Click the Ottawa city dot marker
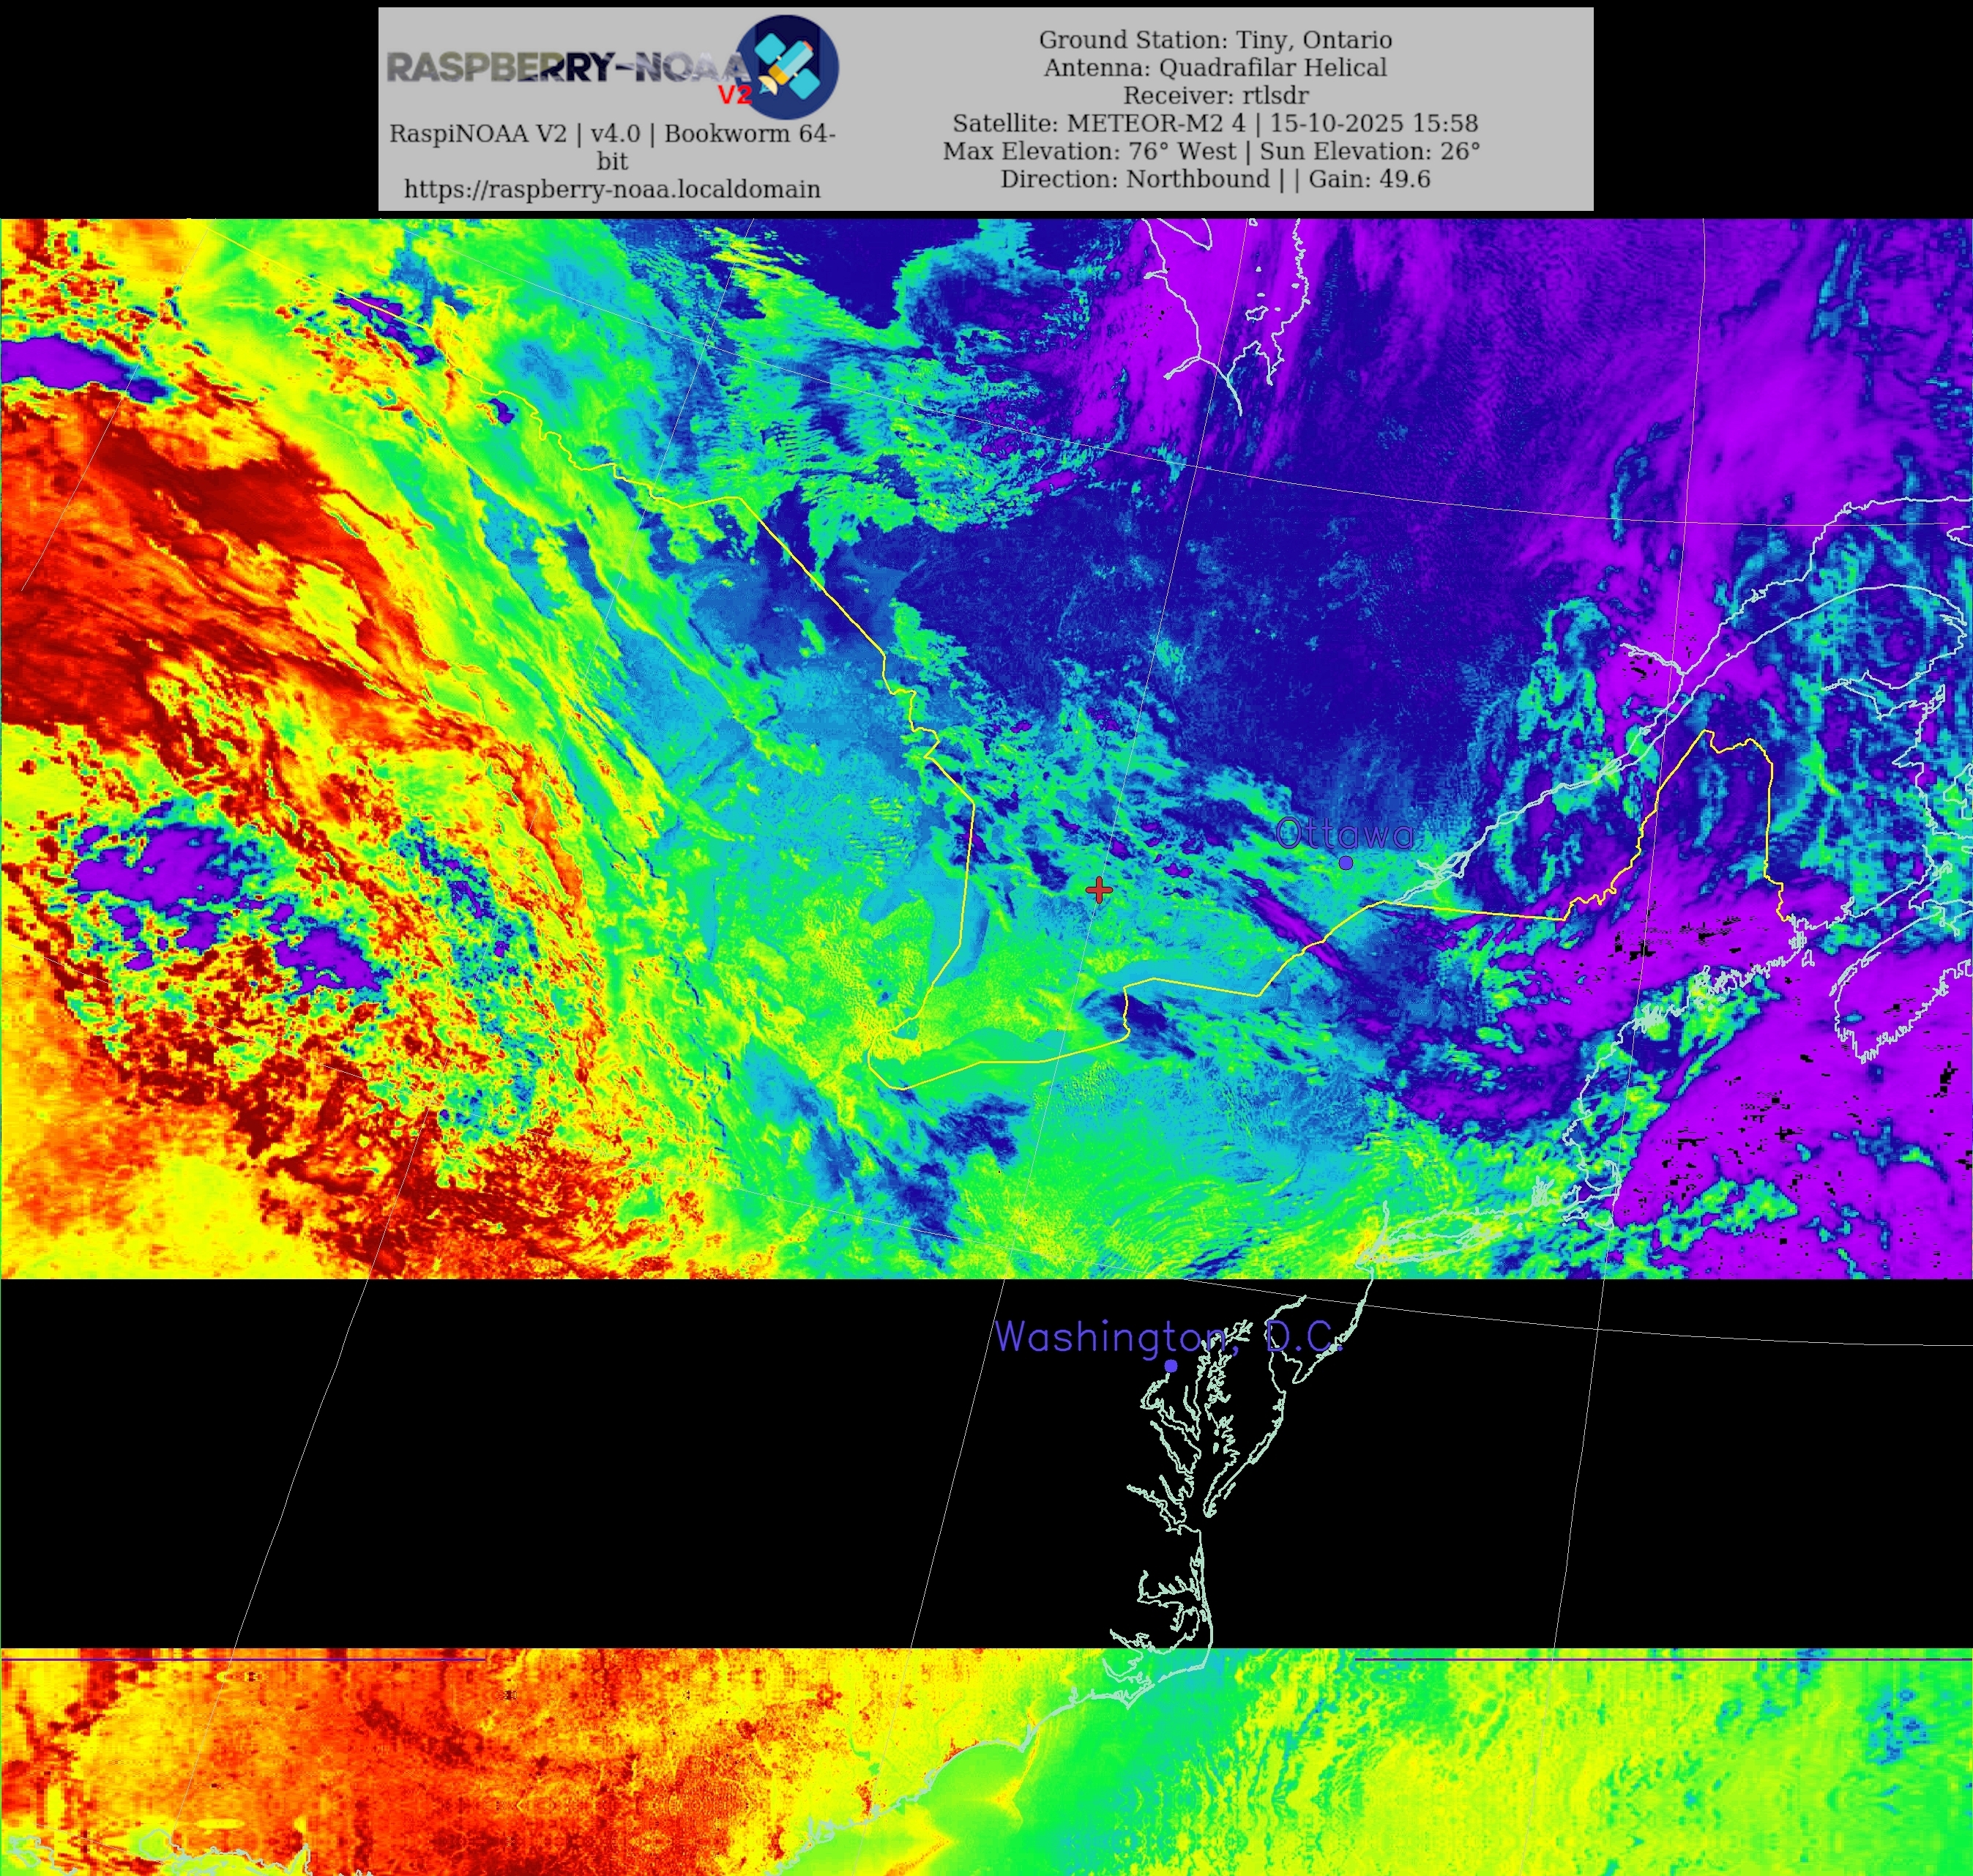The height and width of the screenshot is (1876, 1973). [x=1346, y=862]
